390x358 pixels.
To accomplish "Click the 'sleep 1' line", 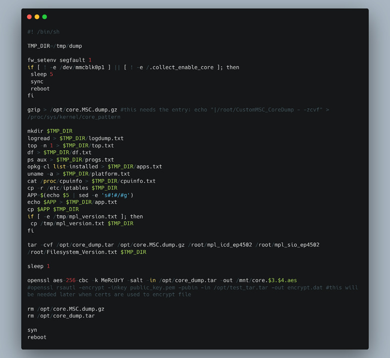I will point(38,266).
